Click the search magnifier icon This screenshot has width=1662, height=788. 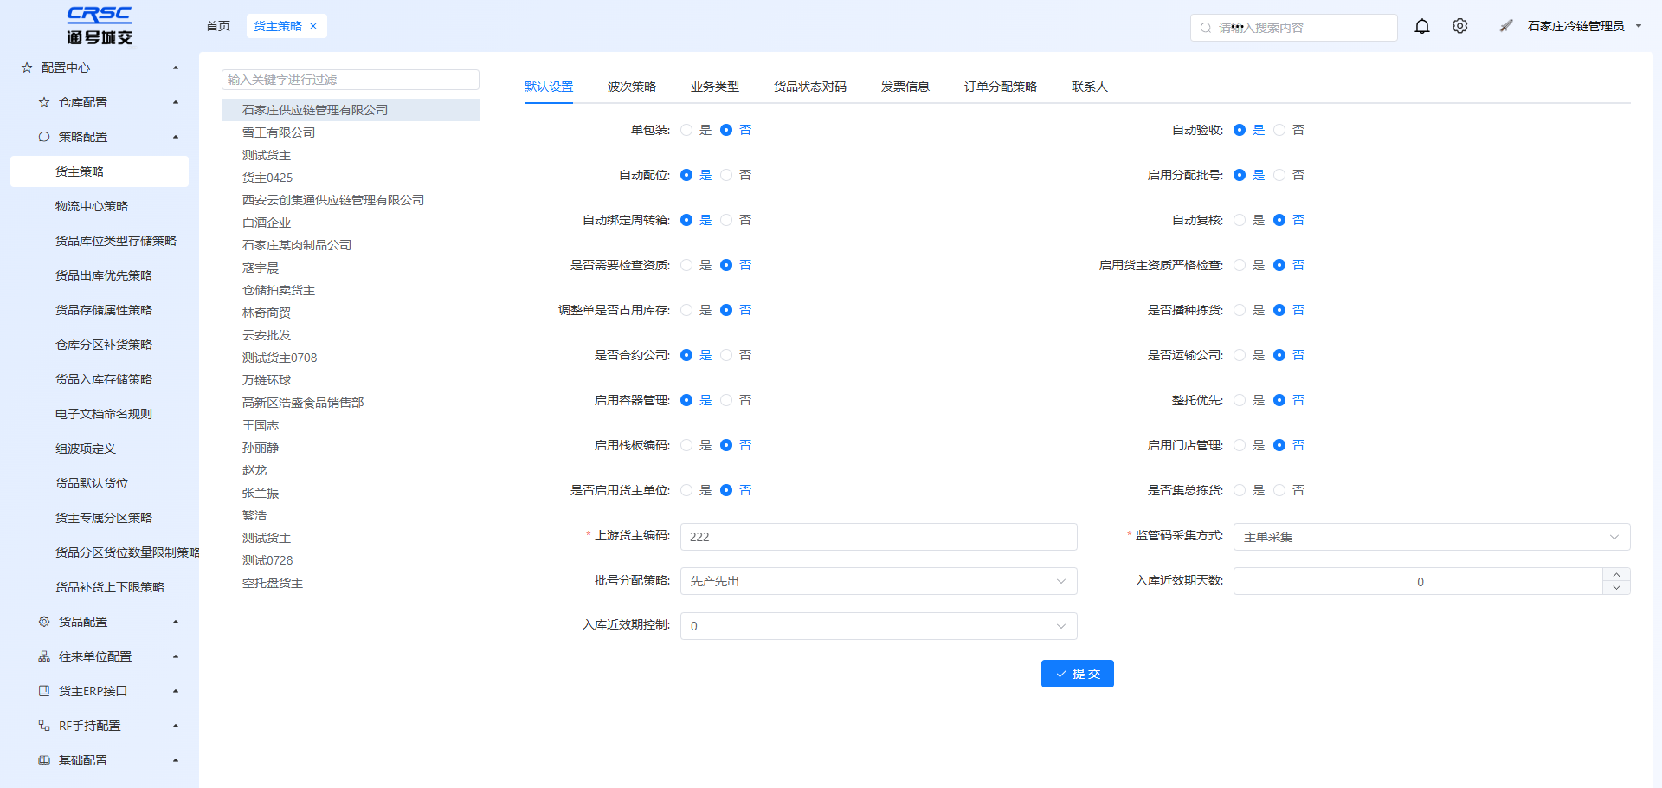[1206, 28]
